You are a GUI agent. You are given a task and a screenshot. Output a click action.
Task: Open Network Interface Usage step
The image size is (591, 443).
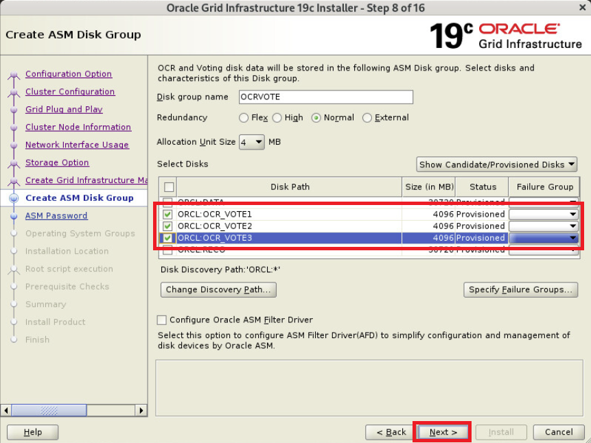[78, 145]
